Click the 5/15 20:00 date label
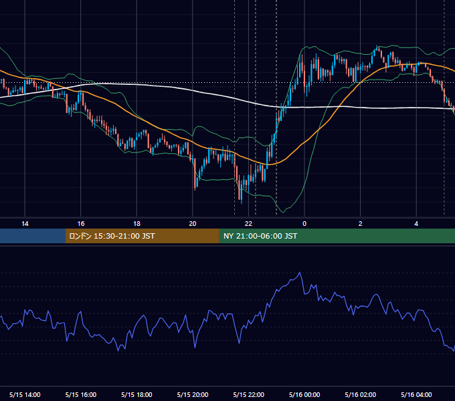The height and width of the screenshot is (401, 455). coord(193,394)
